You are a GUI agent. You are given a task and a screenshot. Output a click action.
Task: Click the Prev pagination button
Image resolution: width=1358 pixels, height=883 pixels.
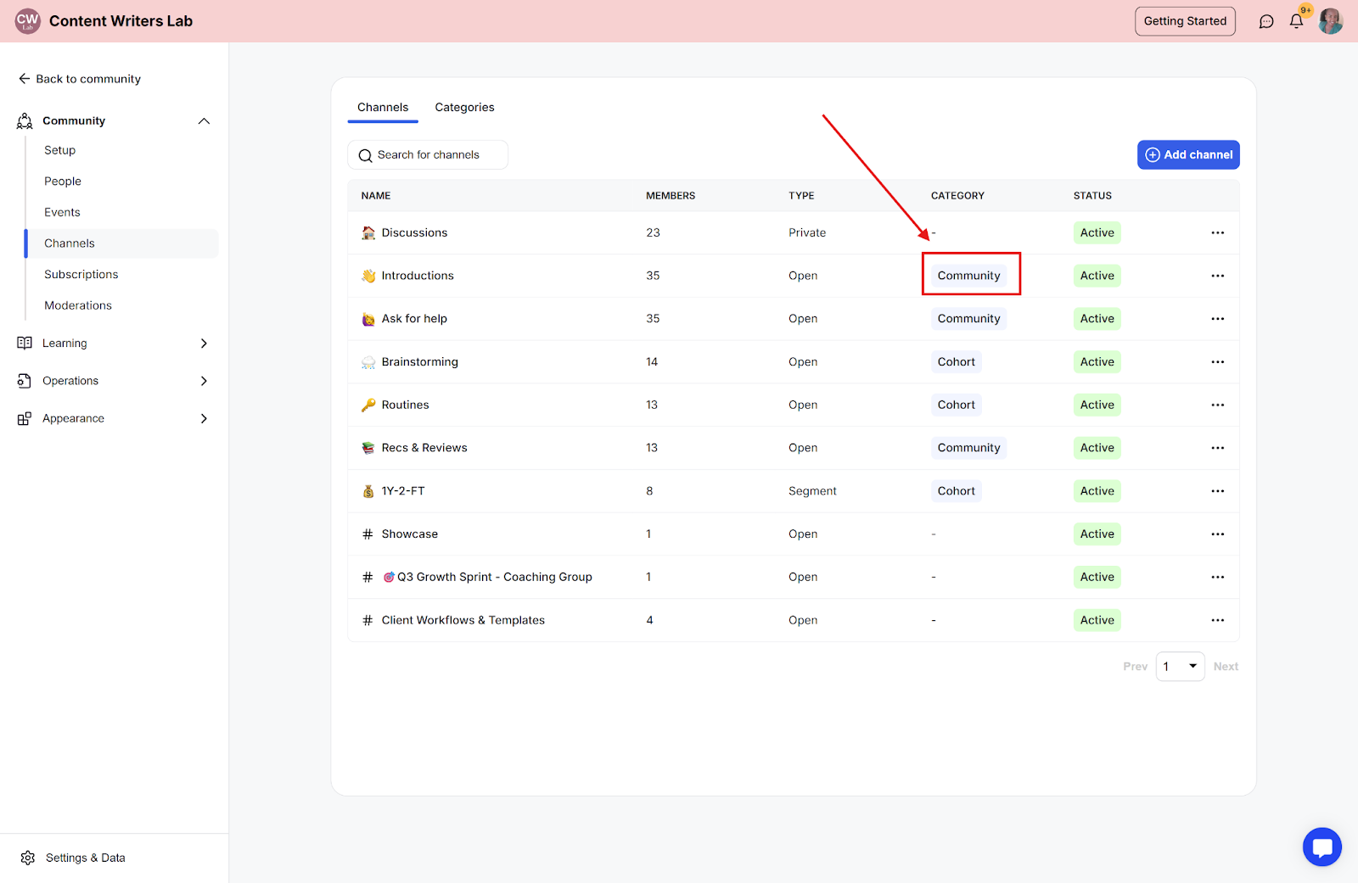(x=1136, y=667)
